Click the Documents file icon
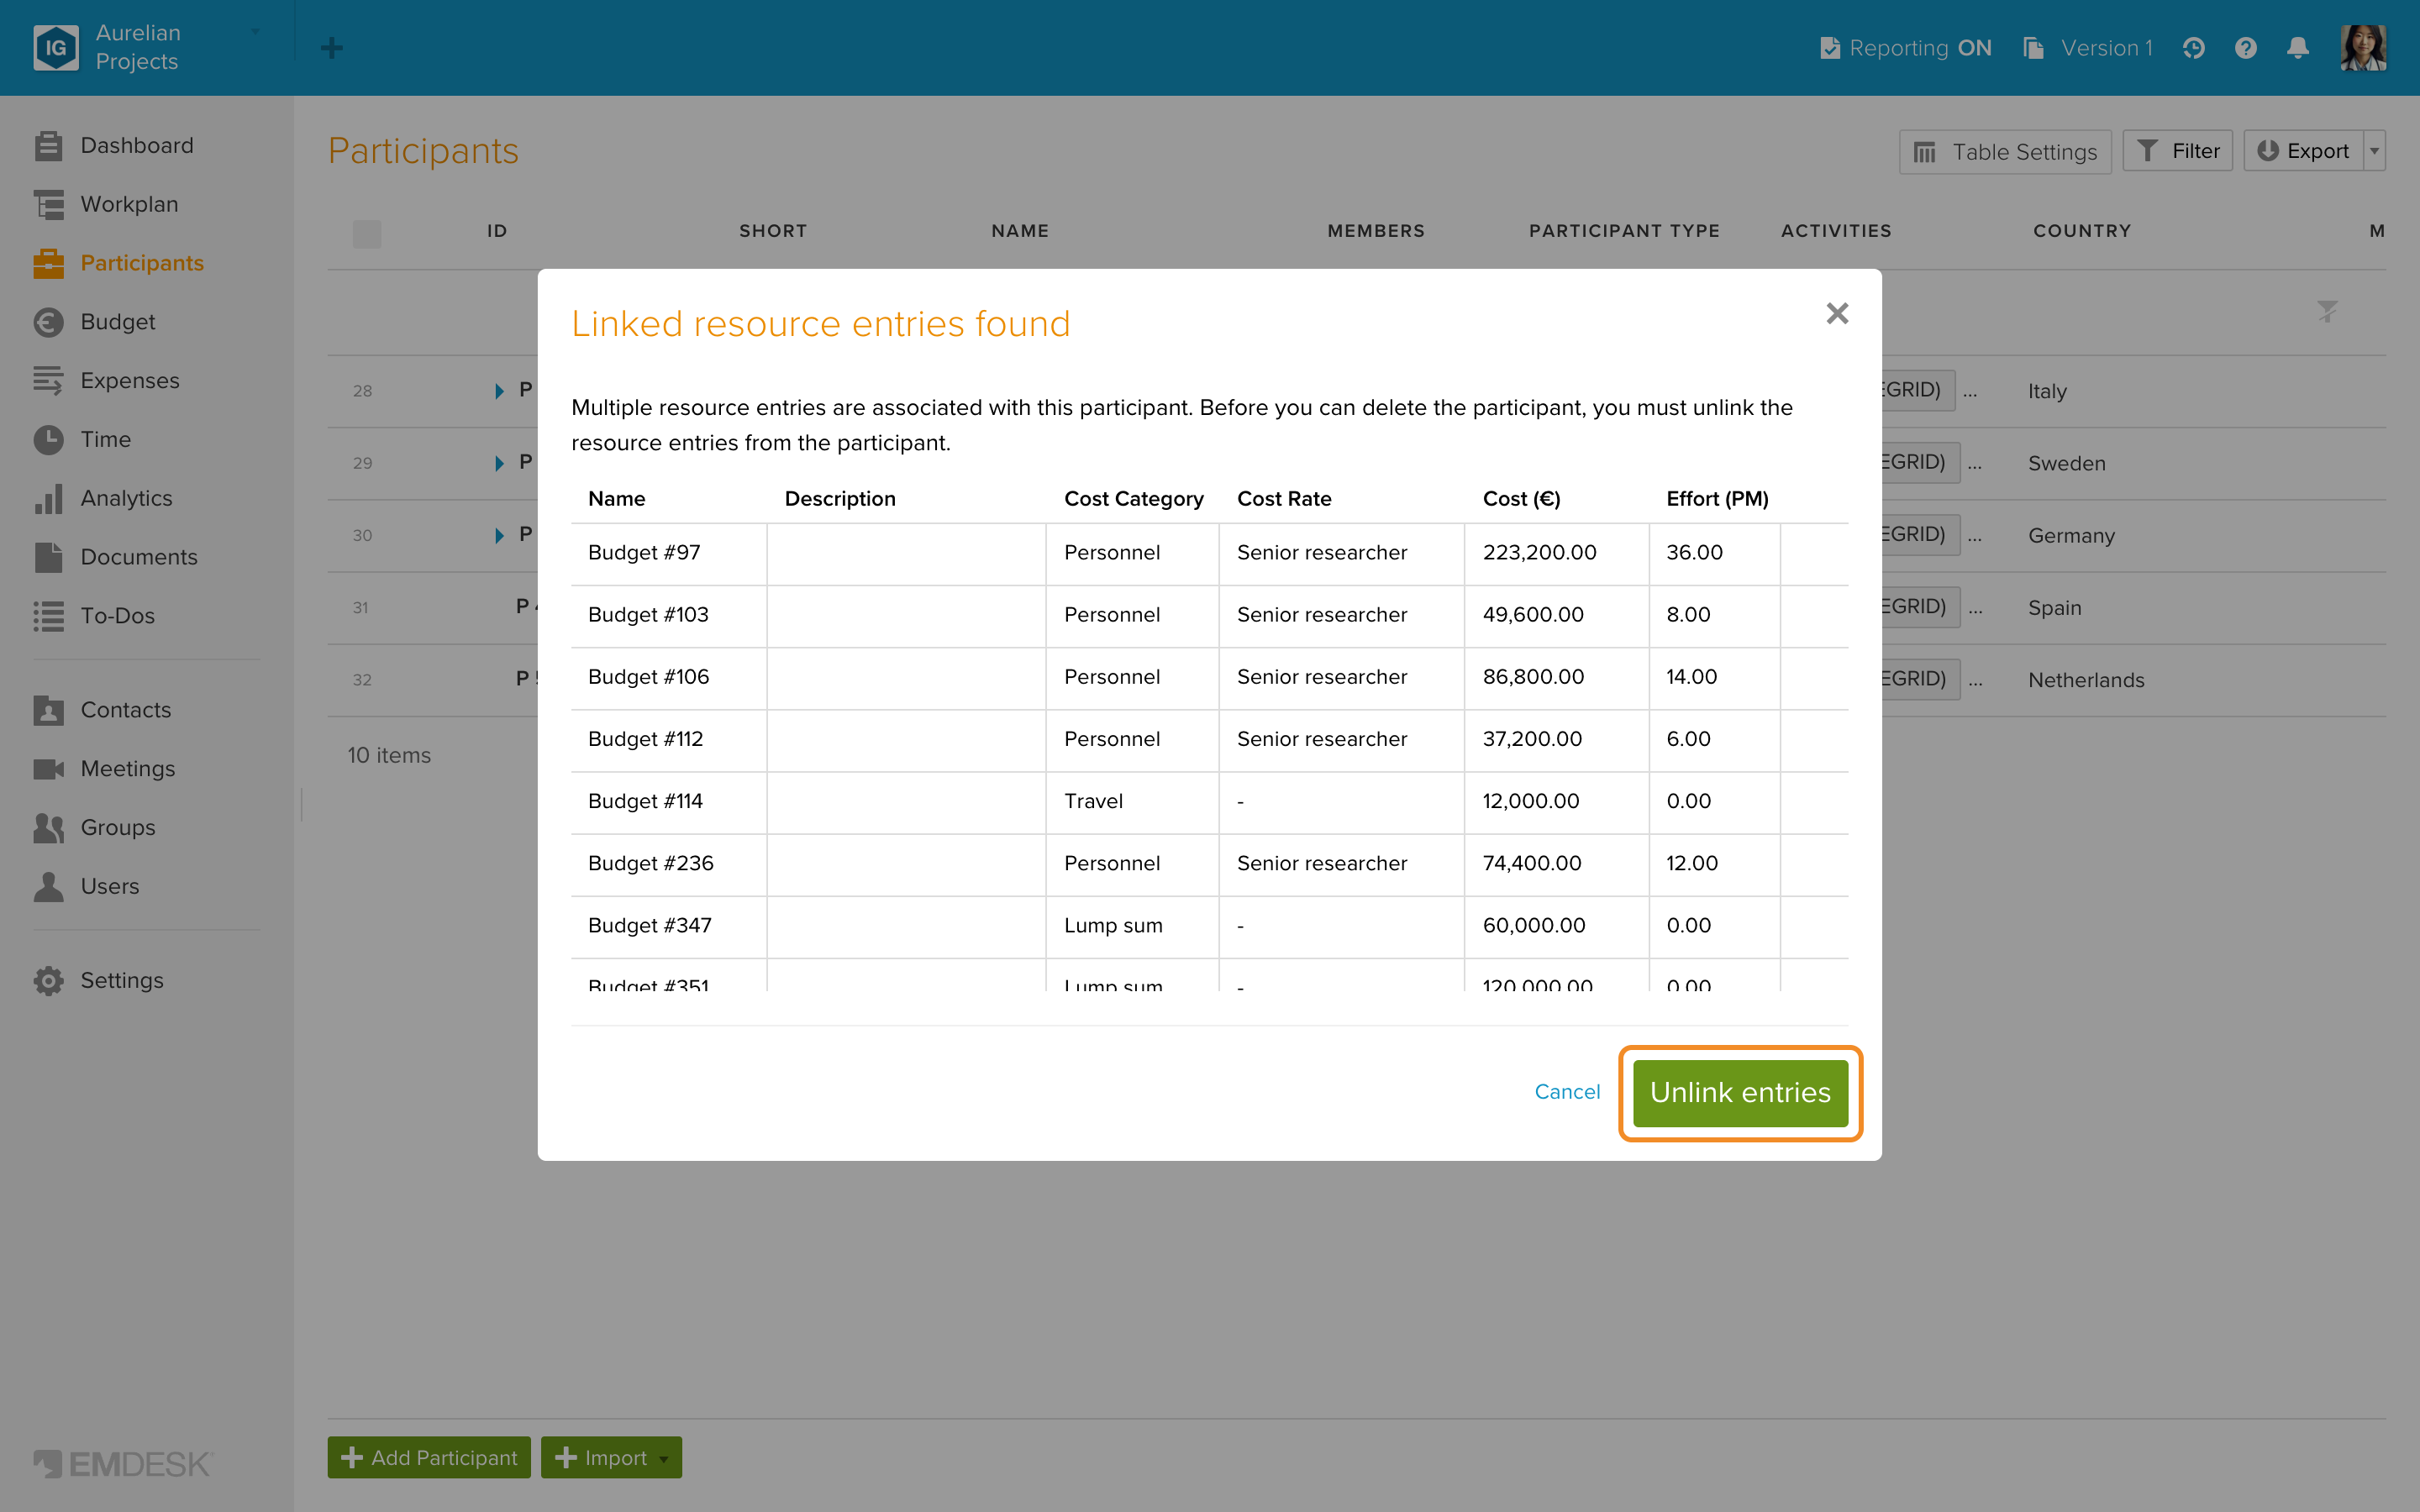This screenshot has width=2420, height=1512. (x=48, y=557)
